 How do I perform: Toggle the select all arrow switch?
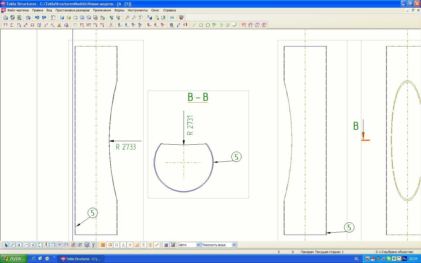[6, 245]
